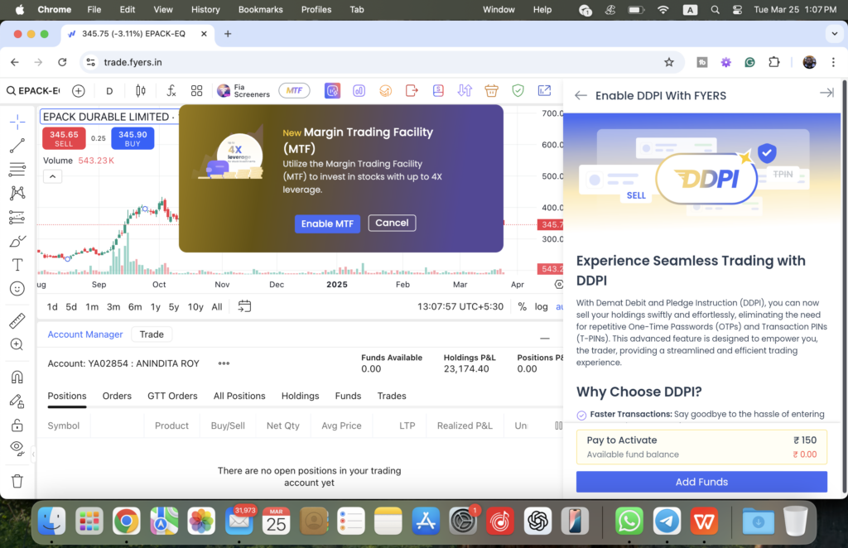Toggle log scale mode
848x548 pixels.
541,306
